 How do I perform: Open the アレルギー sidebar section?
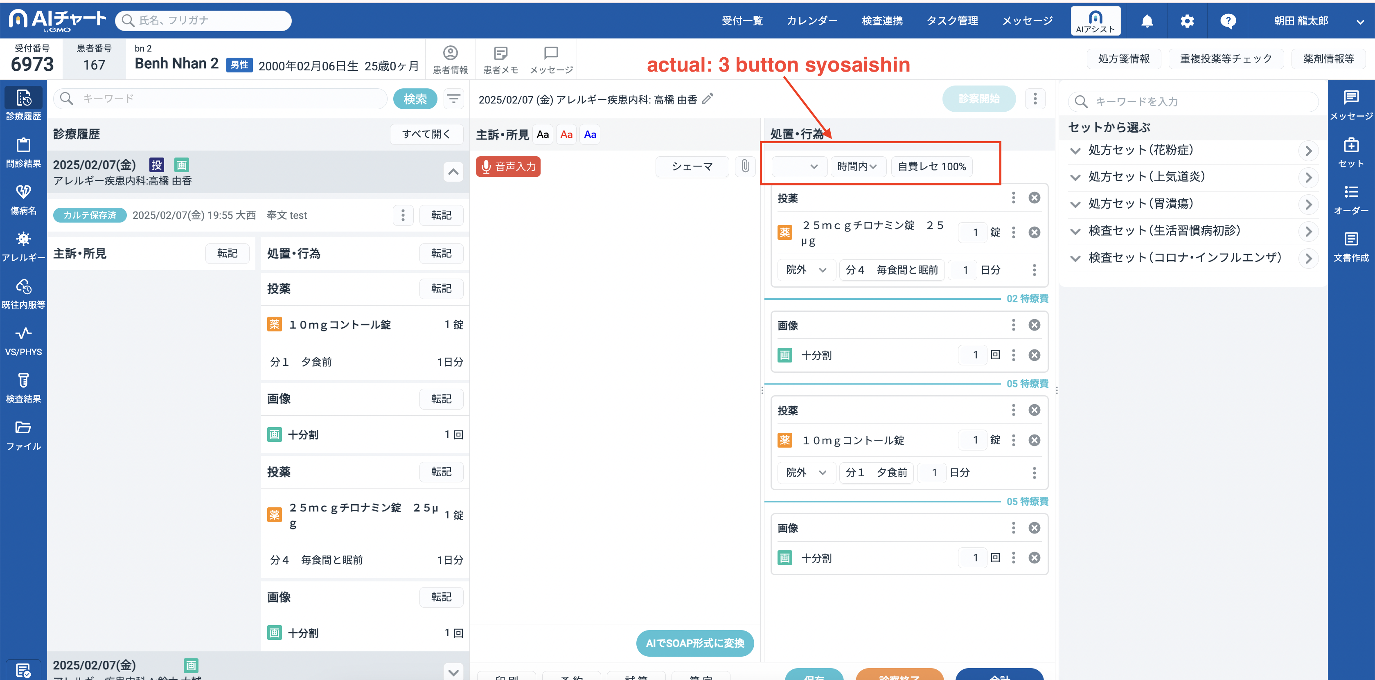pyautogui.click(x=23, y=246)
